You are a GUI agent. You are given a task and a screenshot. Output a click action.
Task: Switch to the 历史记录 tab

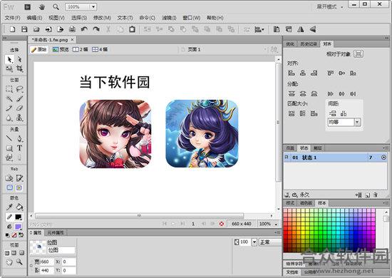[309, 44]
